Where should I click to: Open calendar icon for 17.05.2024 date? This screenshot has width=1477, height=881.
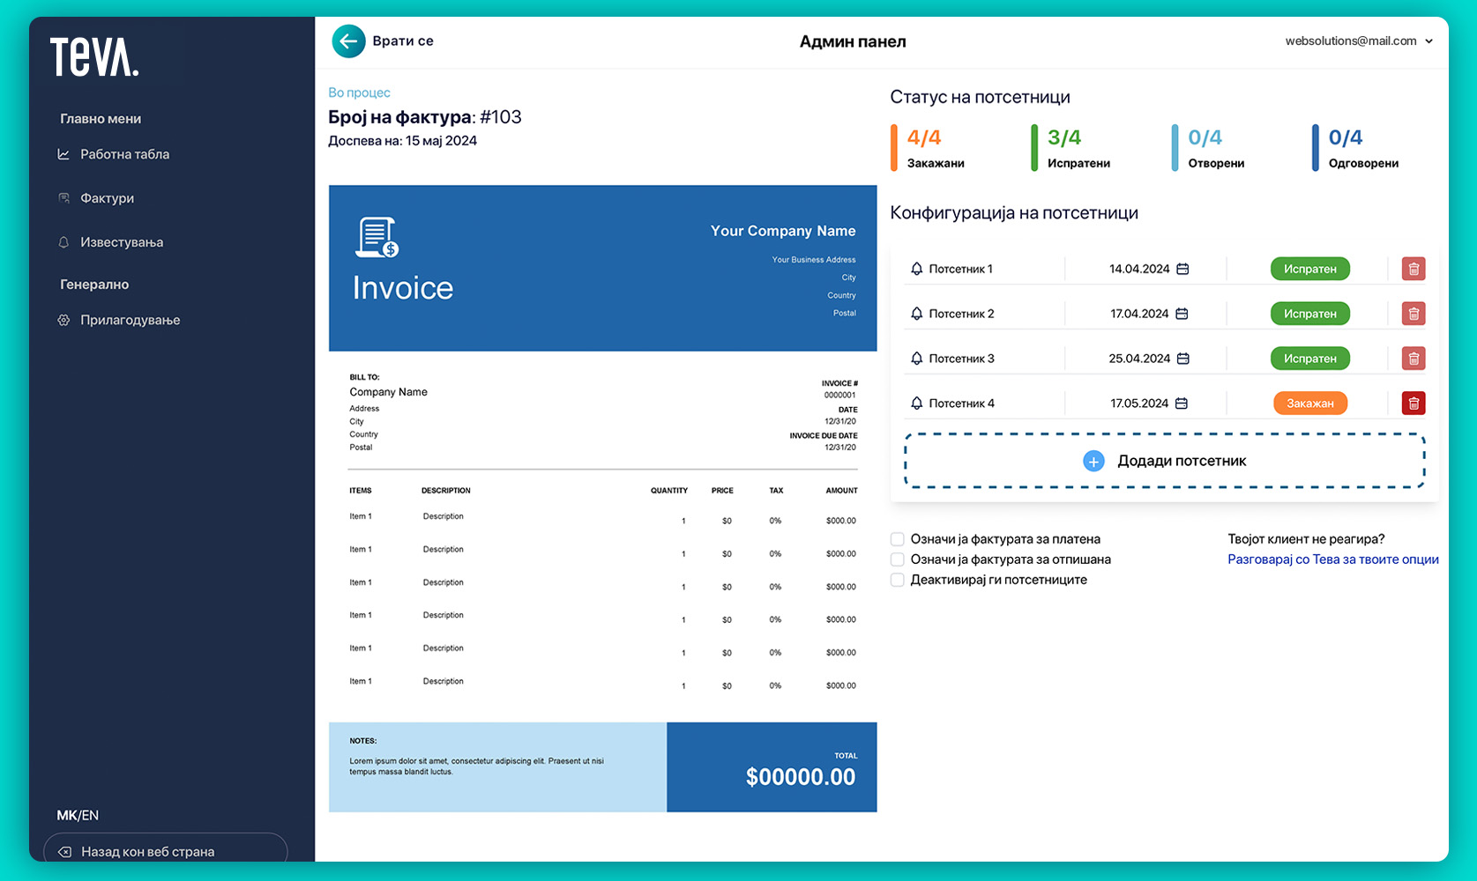[1182, 403]
